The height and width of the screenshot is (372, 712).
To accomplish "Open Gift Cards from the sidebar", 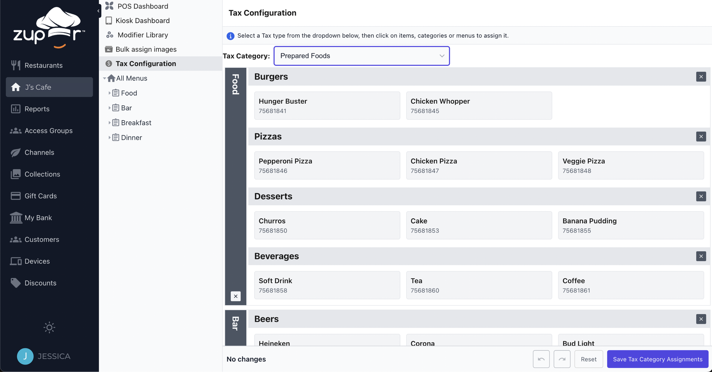I will click(x=40, y=196).
